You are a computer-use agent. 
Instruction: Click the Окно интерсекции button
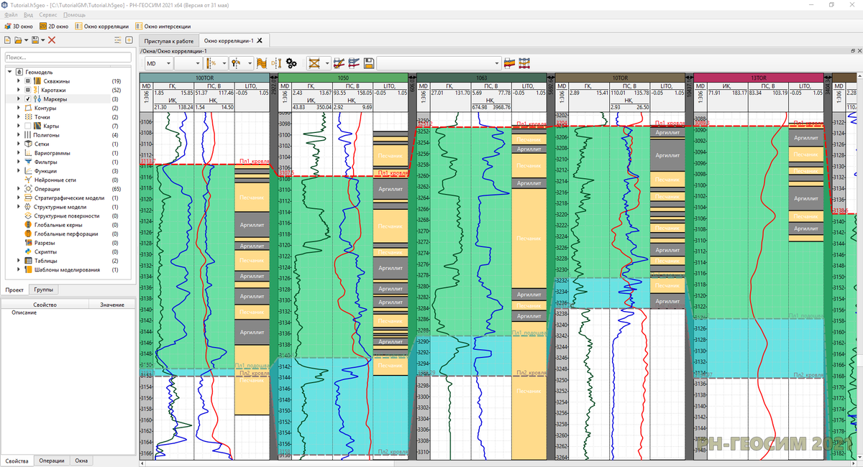tap(163, 26)
